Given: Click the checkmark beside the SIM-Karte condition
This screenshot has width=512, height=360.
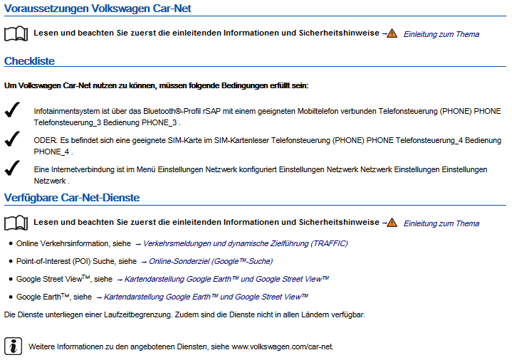Looking at the screenshot, I should [12, 140].
